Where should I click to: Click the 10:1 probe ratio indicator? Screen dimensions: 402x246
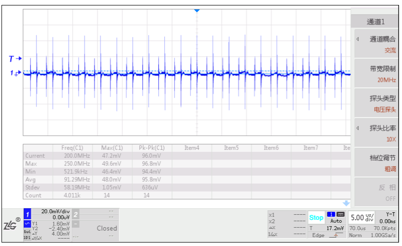coord(27,238)
